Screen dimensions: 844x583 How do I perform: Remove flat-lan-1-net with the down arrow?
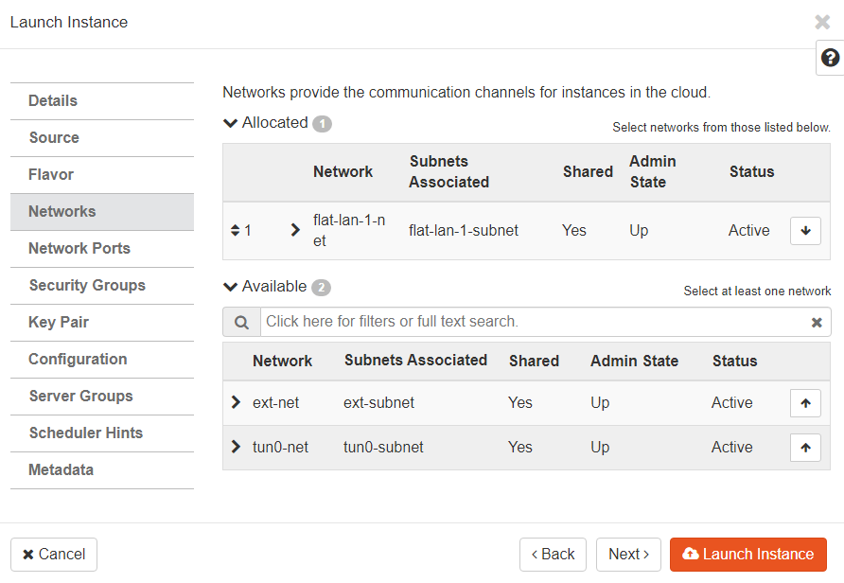pyautogui.click(x=805, y=230)
